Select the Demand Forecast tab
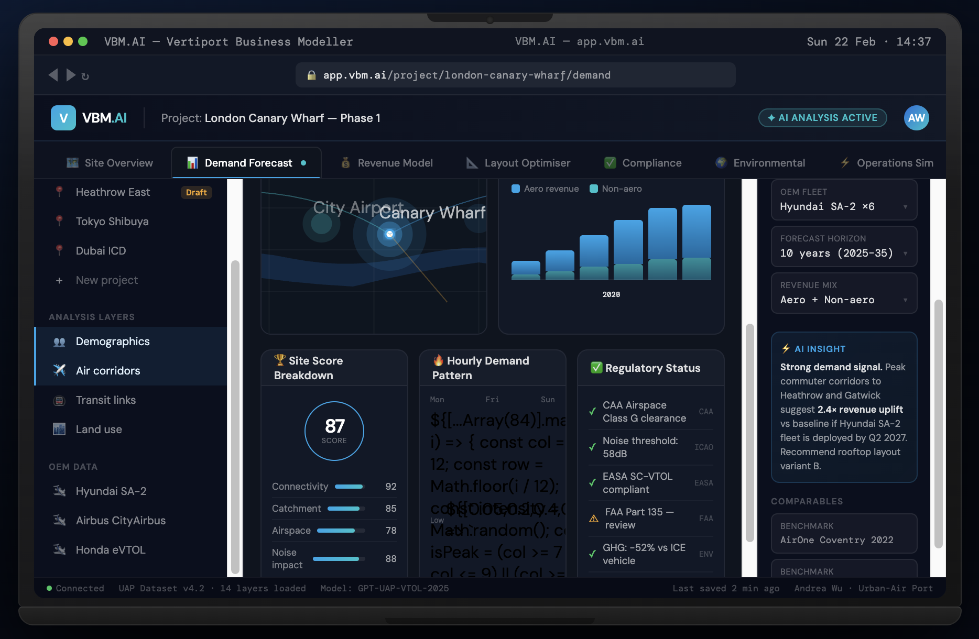 click(x=246, y=163)
